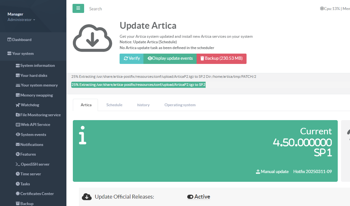Viewport: 350px width, 206px height.
Task: Switch to the Operating system tab
Action: pyautogui.click(x=180, y=105)
